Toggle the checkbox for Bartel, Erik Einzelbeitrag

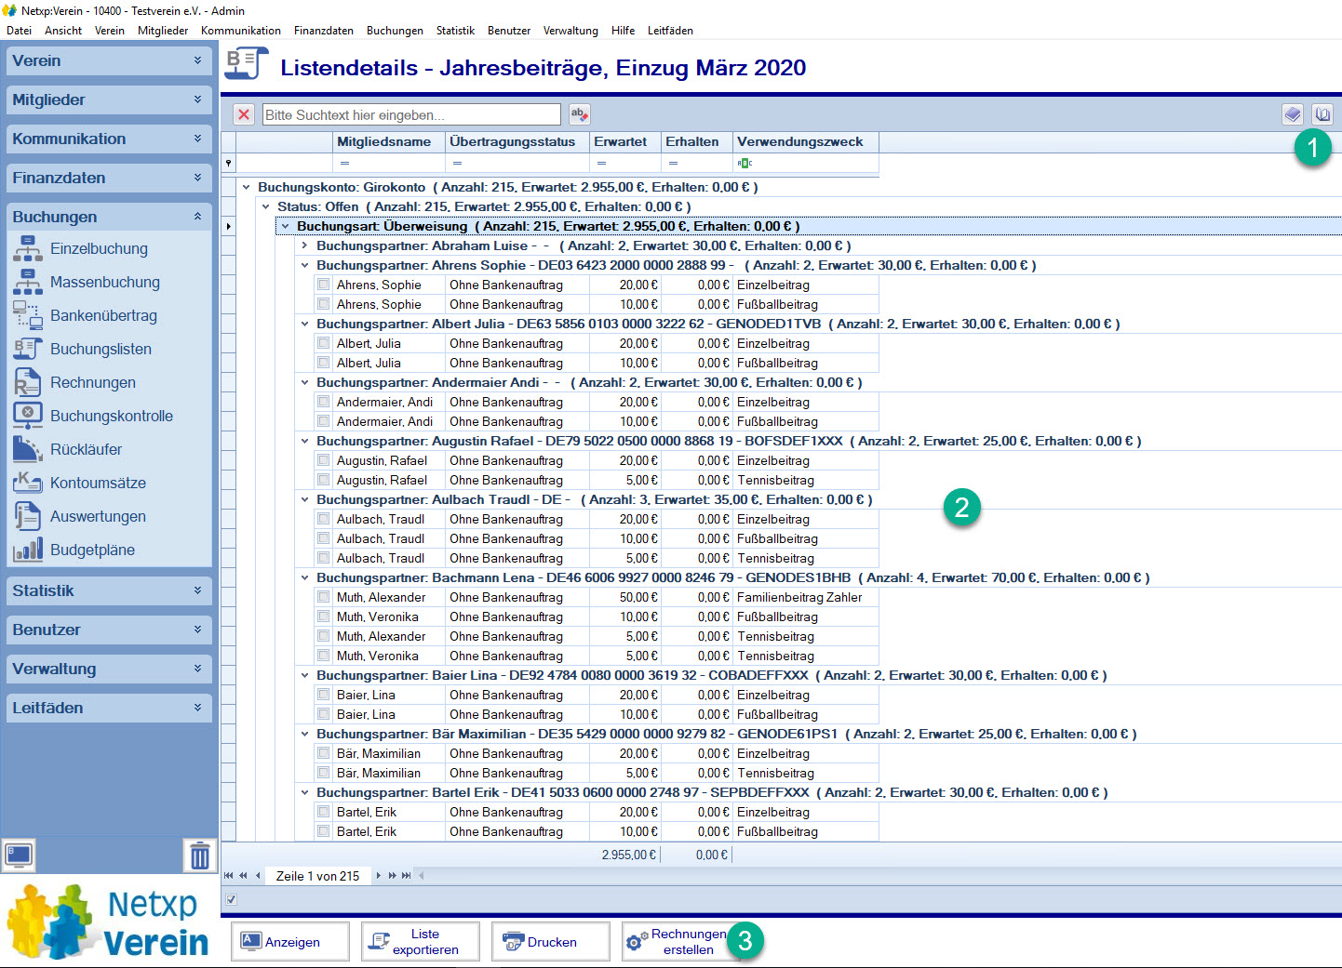pos(324,812)
